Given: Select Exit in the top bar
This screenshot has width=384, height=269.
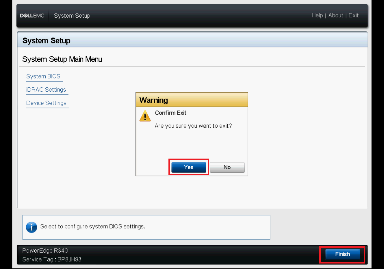Looking at the screenshot, I should 353,16.
